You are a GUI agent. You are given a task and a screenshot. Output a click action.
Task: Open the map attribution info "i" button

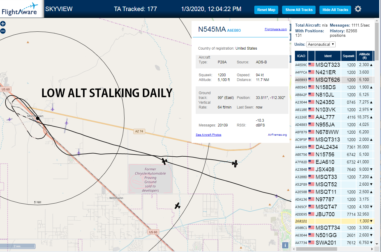click(x=285, y=245)
